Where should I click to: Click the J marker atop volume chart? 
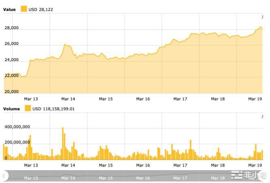262,117
